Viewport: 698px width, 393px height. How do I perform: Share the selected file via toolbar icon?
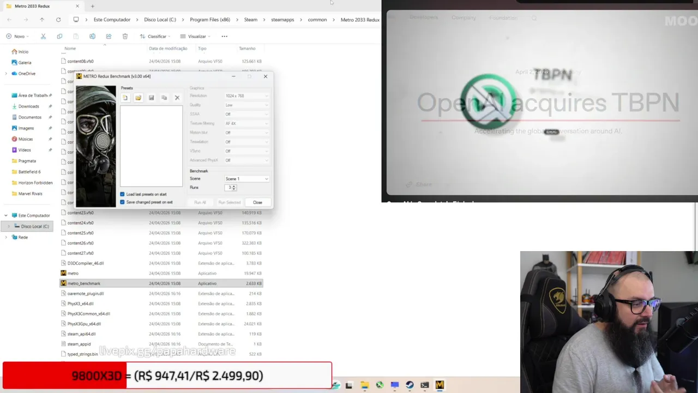pyautogui.click(x=109, y=36)
